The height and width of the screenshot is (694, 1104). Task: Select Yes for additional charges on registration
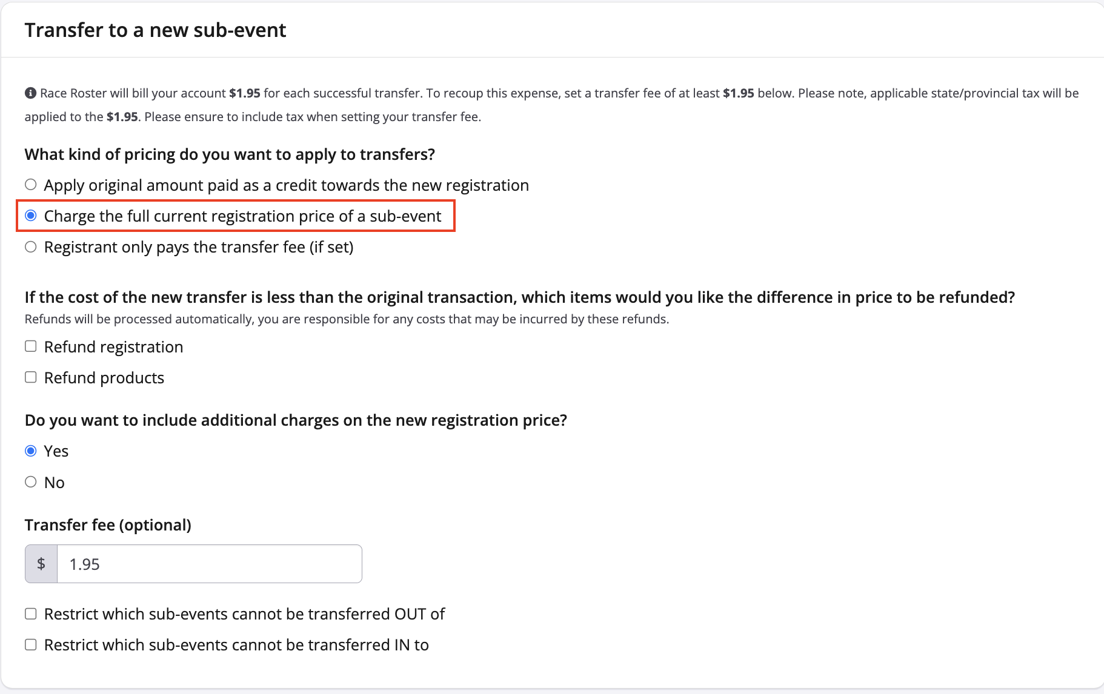click(x=31, y=450)
